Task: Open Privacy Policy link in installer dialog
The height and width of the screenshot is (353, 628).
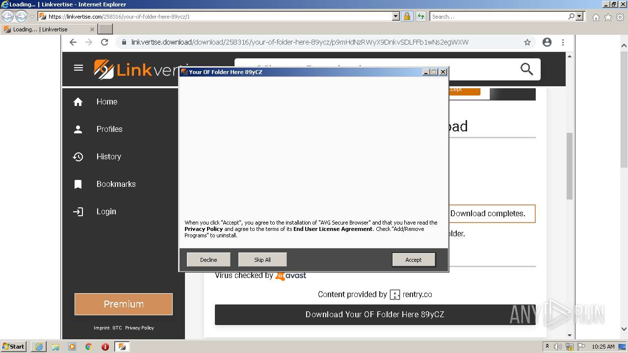Action: coord(204,229)
